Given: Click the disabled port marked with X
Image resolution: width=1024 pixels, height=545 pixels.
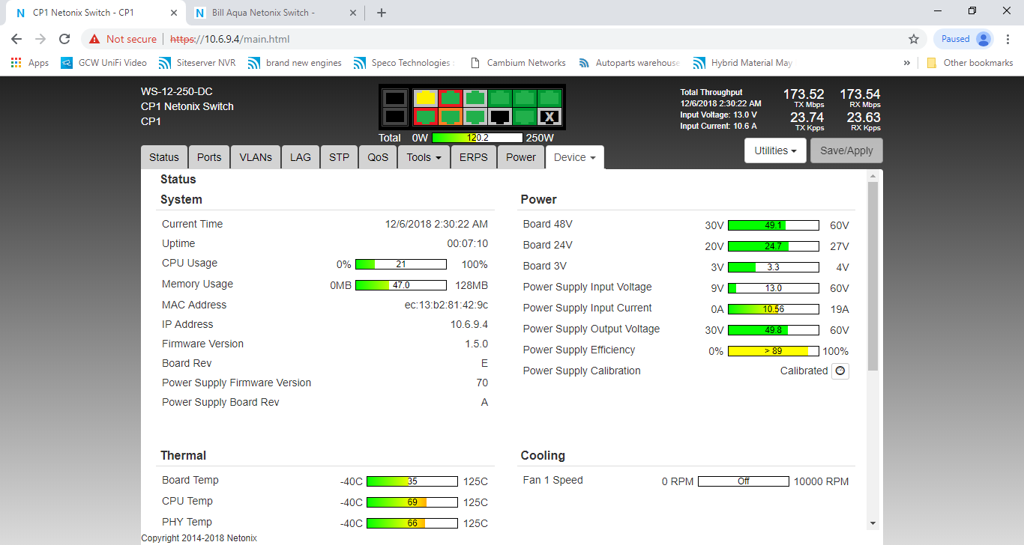Looking at the screenshot, I should [x=549, y=117].
